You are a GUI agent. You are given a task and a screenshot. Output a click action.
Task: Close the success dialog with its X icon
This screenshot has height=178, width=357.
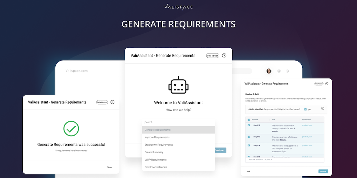pyautogui.click(x=112, y=102)
